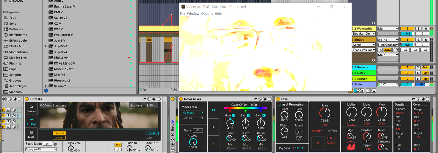Switch to the Anchor tab in Lava
438x153 pixels.
tap(317, 131)
